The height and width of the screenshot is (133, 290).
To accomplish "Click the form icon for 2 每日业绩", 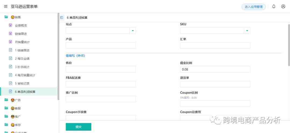I will (10, 59).
